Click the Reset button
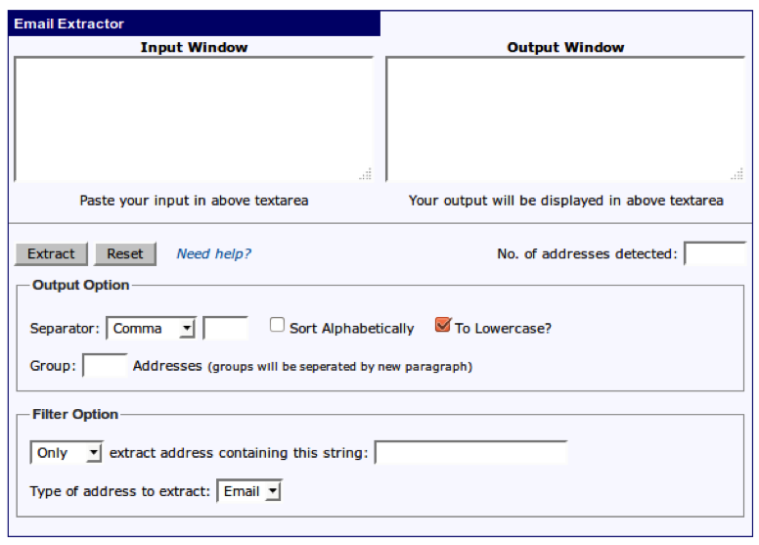This screenshot has width=759, height=545. 125,253
